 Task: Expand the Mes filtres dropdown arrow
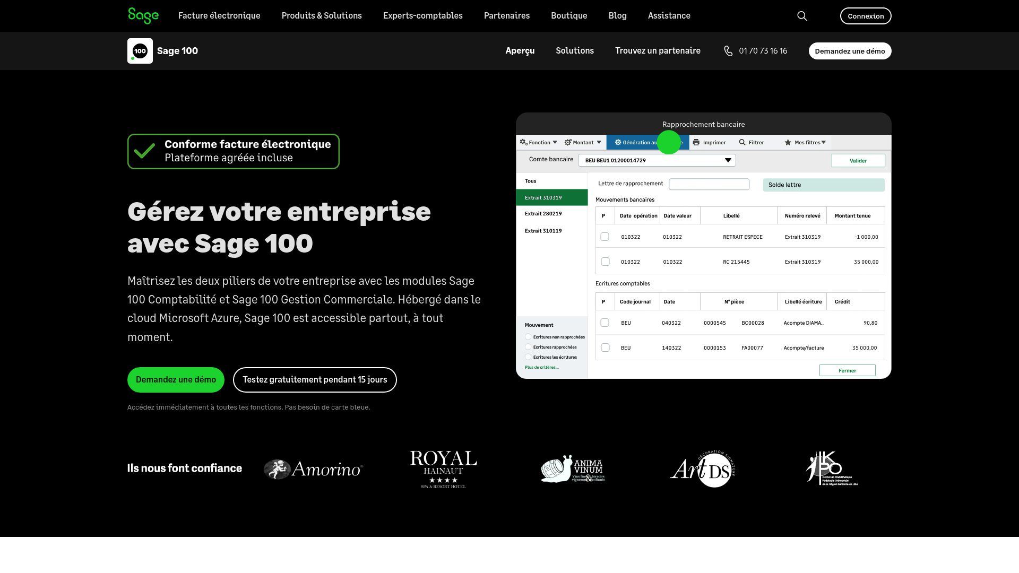click(x=823, y=142)
